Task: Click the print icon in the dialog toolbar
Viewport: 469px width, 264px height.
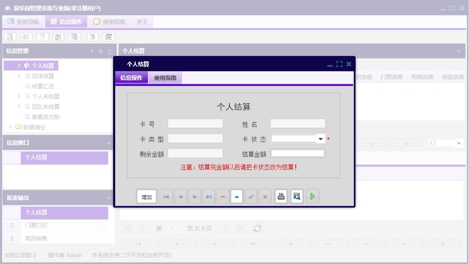Action: coord(281,197)
